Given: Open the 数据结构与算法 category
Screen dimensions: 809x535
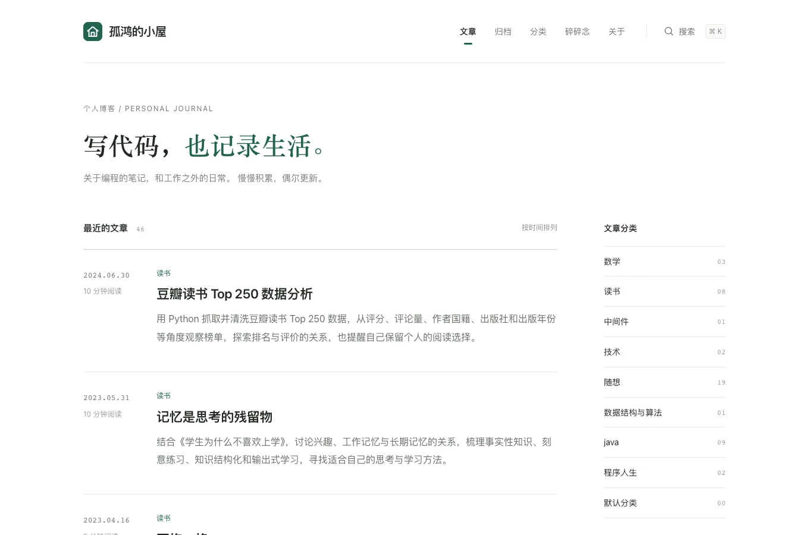Looking at the screenshot, I should tap(664, 413).
